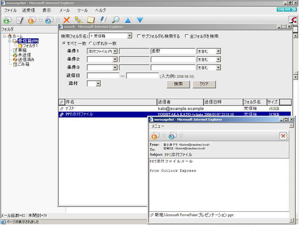This screenshot has width=299, height=225.
Task: Forward using blue envelope in message popup
Action: 173,136
